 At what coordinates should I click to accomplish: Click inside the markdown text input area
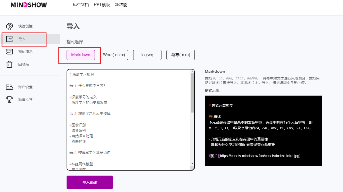click(x=127, y=121)
